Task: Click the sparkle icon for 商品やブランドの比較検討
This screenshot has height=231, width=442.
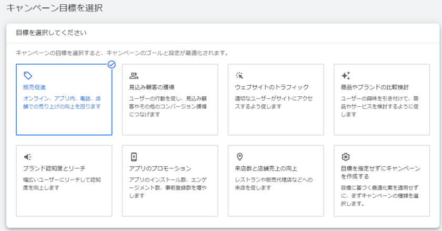Action: pyautogui.click(x=346, y=76)
